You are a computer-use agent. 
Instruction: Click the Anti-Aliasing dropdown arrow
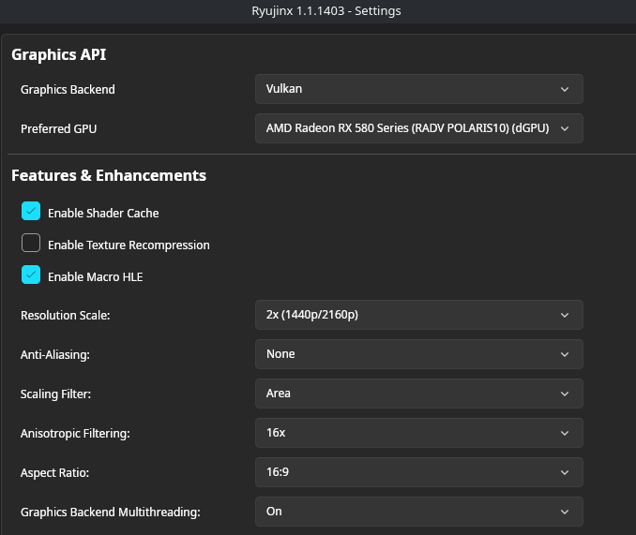point(564,354)
